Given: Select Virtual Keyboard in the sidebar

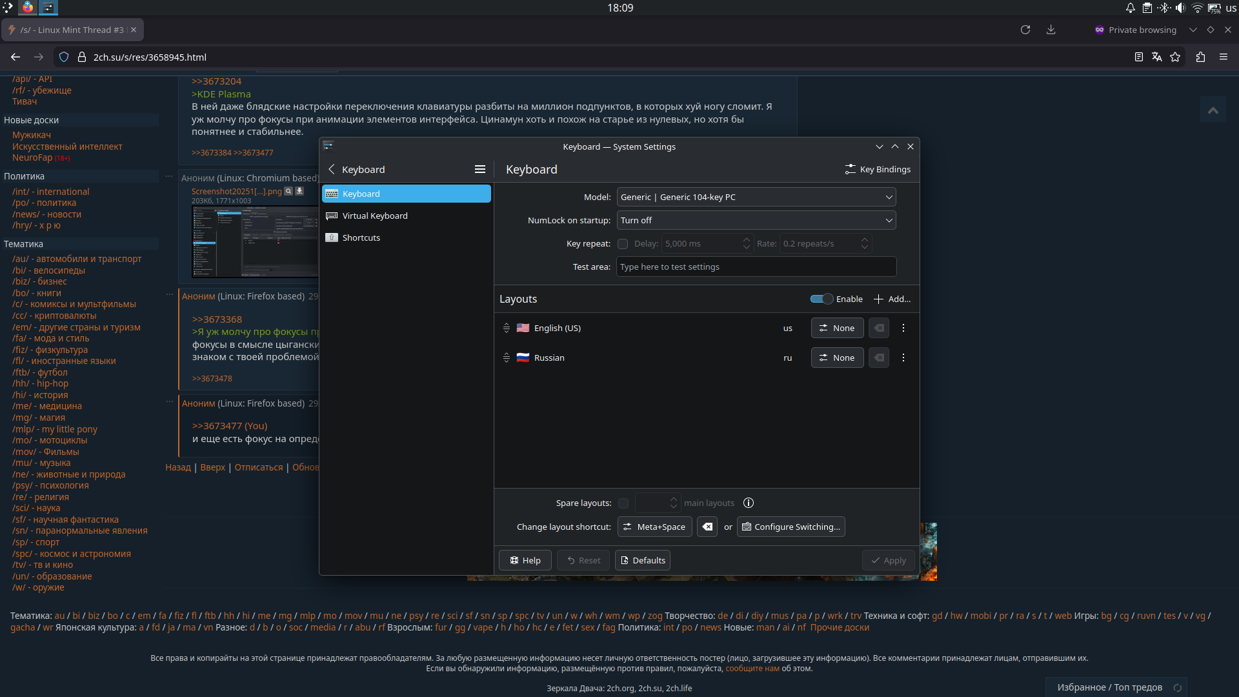Looking at the screenshot, I should tap(374, 216).
